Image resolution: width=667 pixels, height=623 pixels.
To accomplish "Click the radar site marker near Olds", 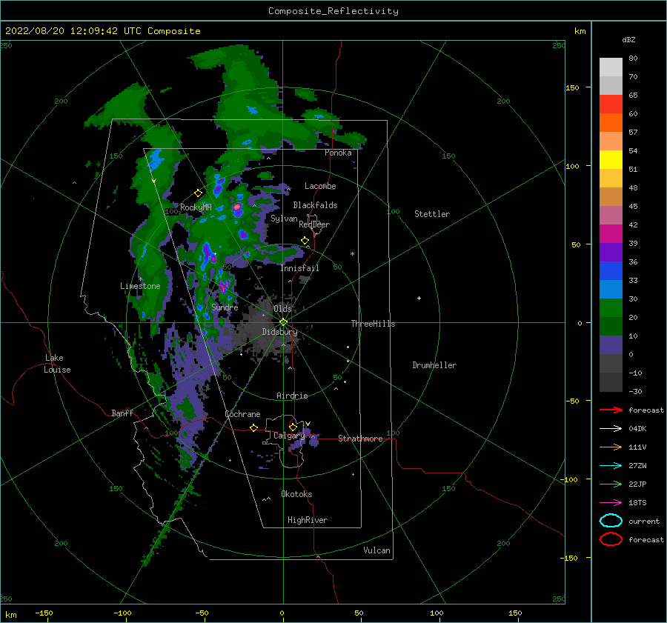I will pyautogui.click(x=283, y=322).
